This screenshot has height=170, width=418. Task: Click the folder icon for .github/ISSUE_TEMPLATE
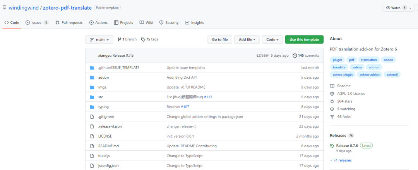point(92,68)
